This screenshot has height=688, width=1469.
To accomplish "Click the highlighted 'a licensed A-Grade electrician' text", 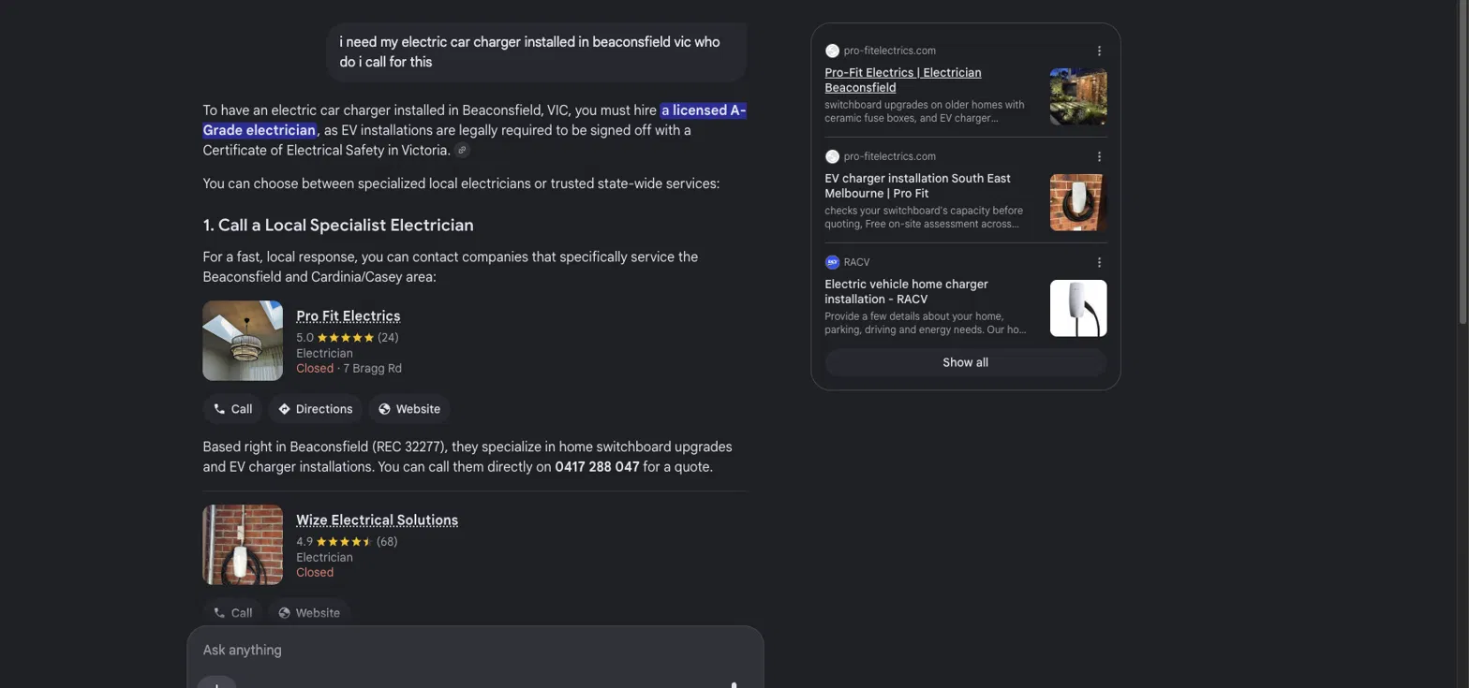I will 474,120.
